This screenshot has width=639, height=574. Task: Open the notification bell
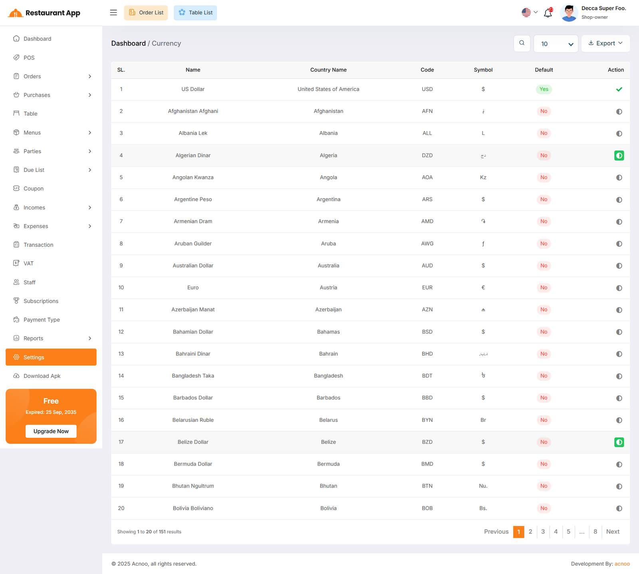coord(548,13)
